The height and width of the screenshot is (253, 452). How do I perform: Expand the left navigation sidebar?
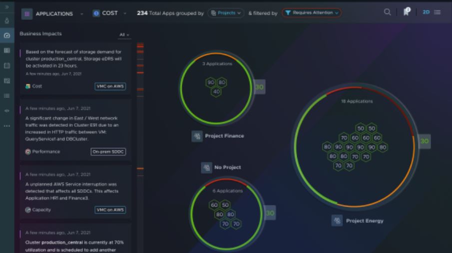[7, 7]
